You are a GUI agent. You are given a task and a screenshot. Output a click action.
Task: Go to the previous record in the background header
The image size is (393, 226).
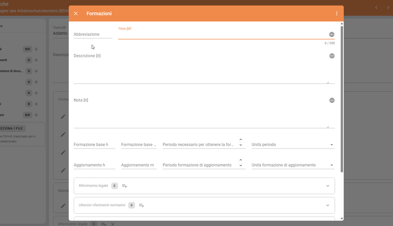pos(376,7)
